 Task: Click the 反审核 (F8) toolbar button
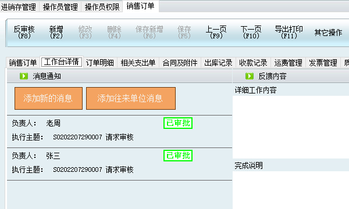coord(24,33)
